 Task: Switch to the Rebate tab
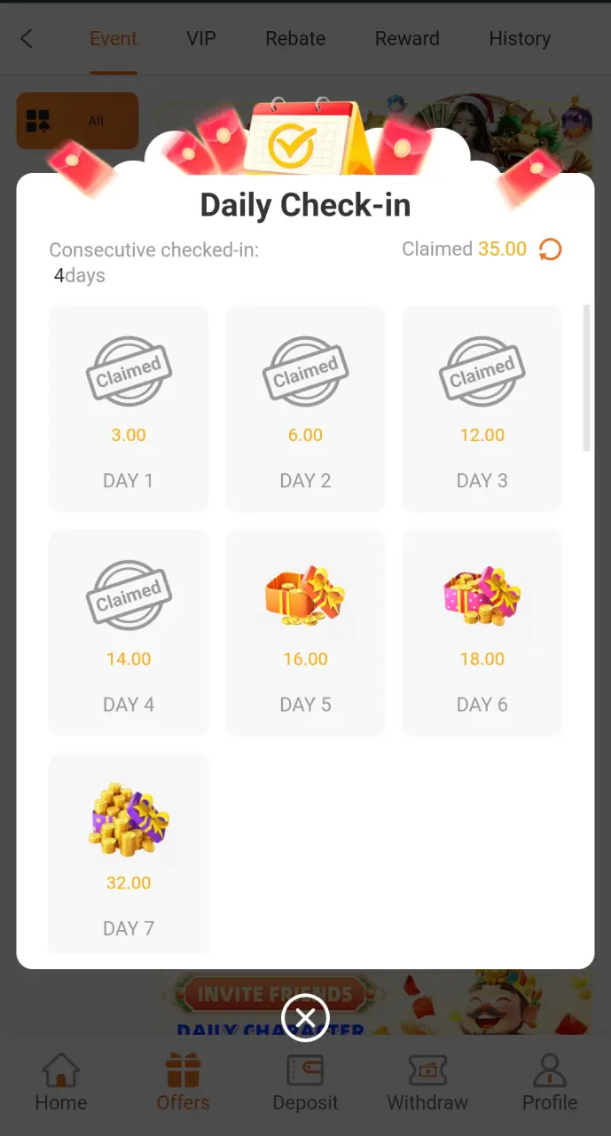[295, 38]
